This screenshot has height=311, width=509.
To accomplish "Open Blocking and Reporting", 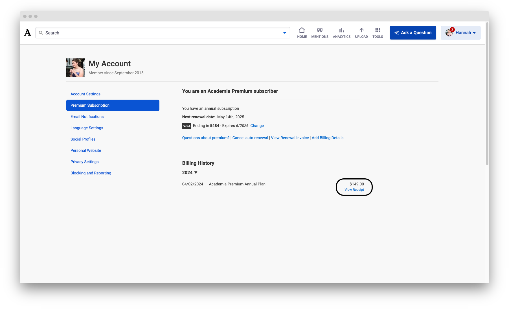I will tap(91, 173).
